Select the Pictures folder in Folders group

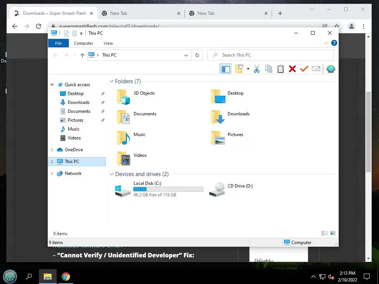tap(227, 138)
